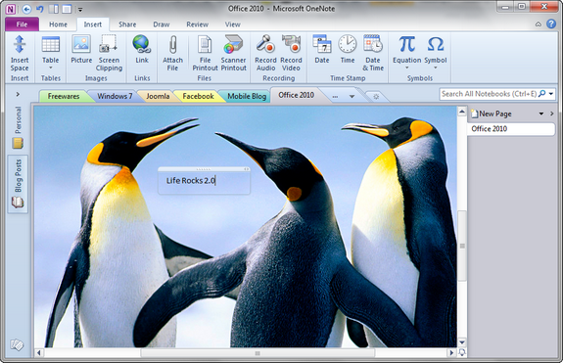Switch to Full Page View
563x363 pixels.
click(x=67, y=9)
